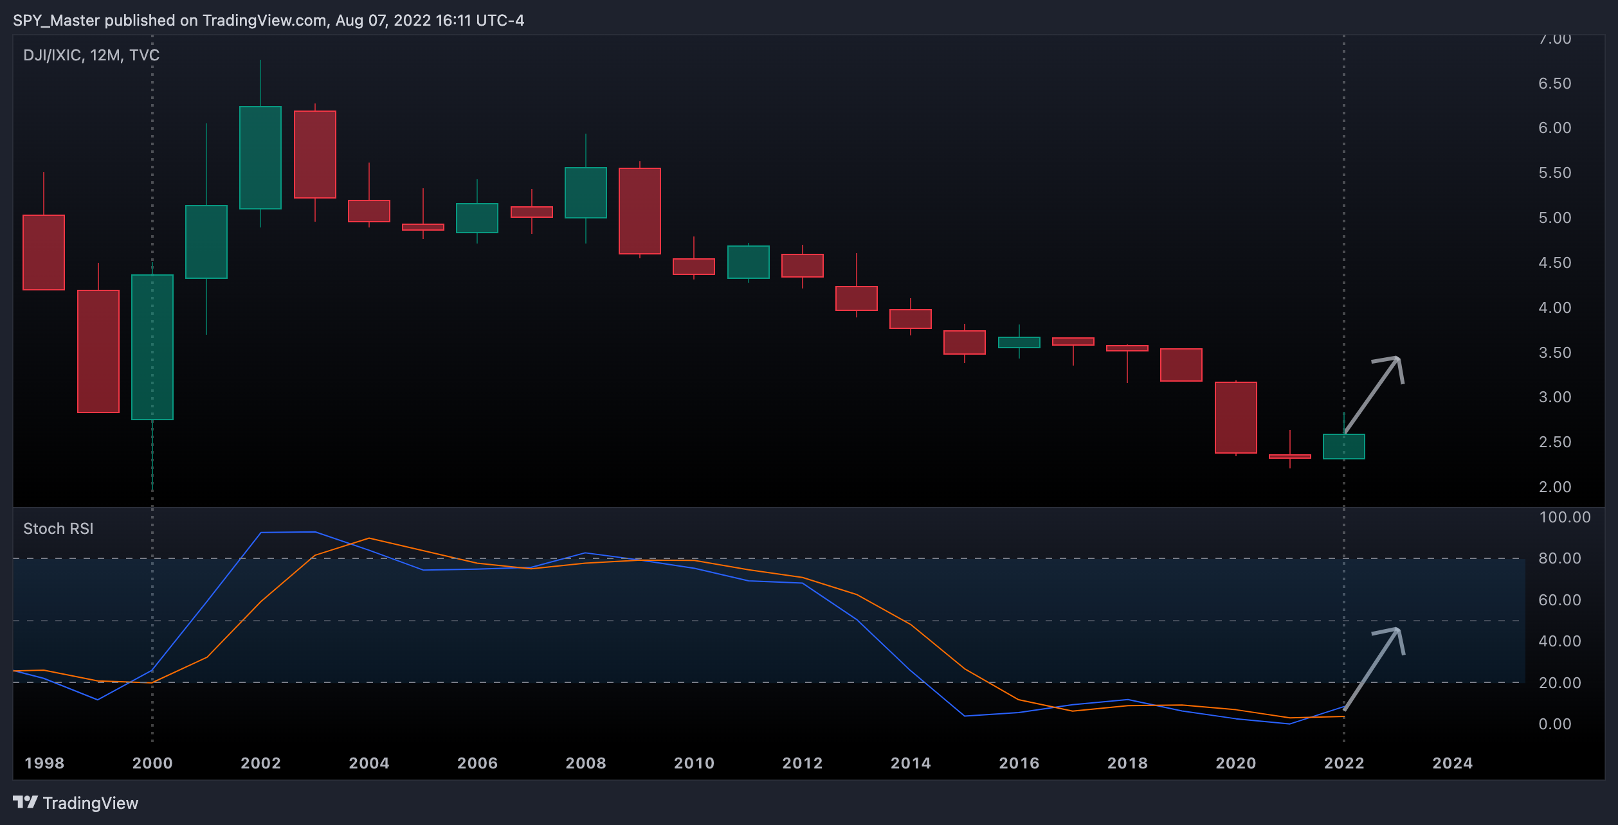Click the TradingView wordmark text

pyautogui.click(x=91, y=803)
